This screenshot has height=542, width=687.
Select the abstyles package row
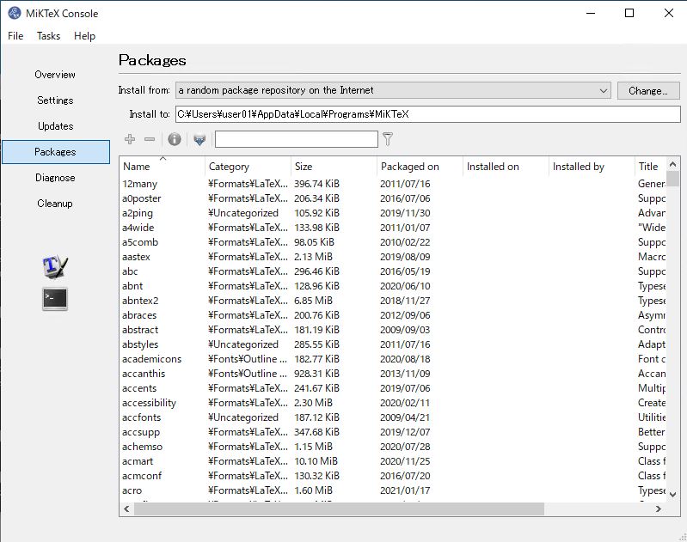(393, 344)
